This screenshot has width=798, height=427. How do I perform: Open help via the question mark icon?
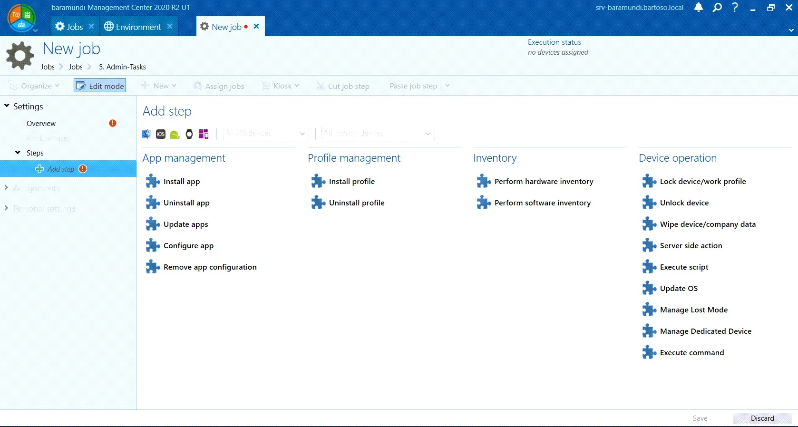[735, 8]
